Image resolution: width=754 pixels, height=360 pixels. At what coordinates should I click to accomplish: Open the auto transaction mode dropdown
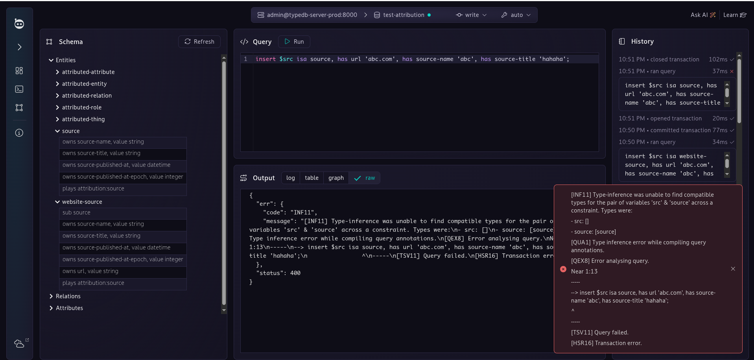coord(516,15)
